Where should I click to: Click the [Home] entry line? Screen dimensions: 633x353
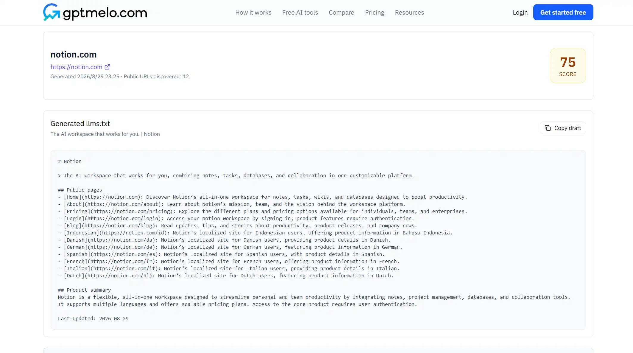[263, 197]
